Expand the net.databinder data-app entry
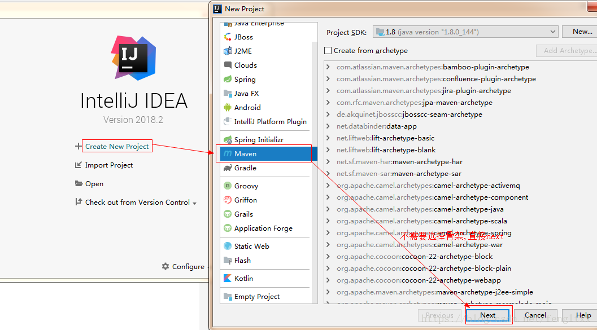597x330 pixels. [328, 126]
